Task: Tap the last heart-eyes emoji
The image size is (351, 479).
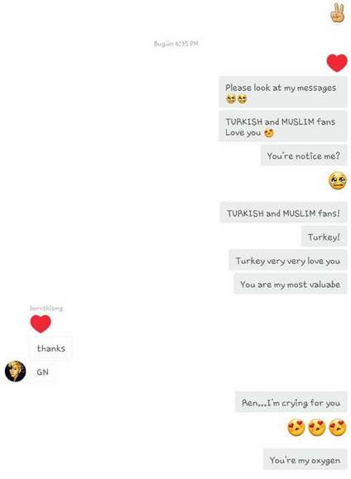Action: click(338, 427)
